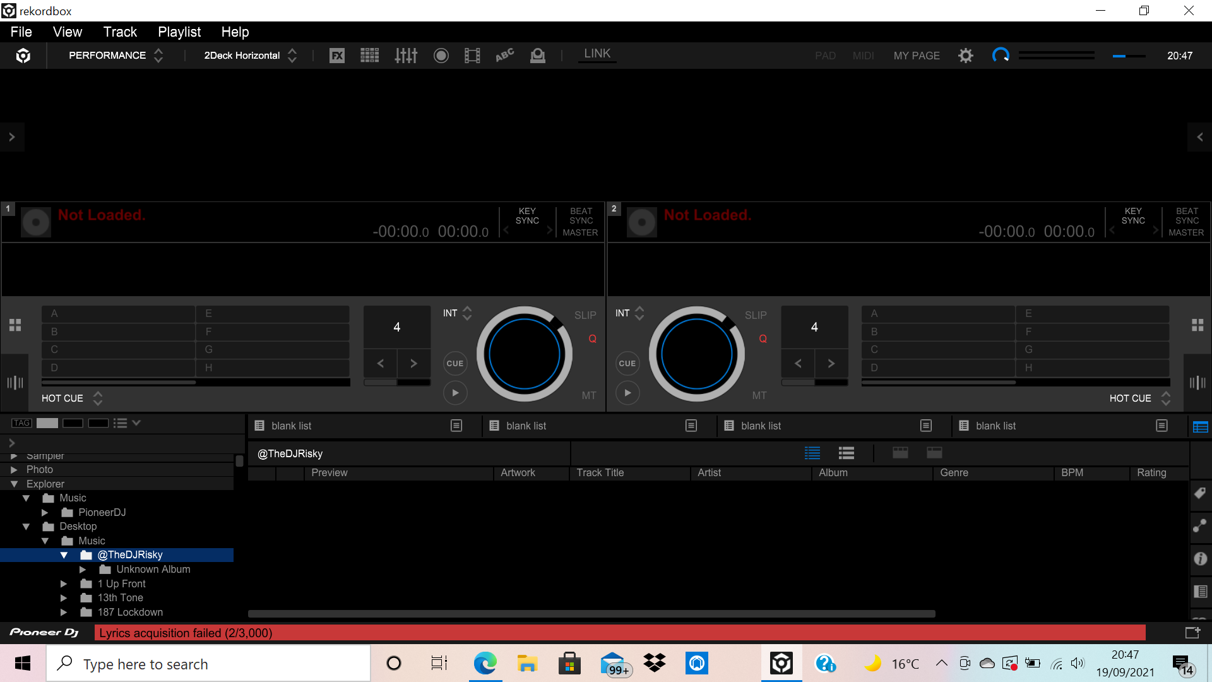1212x682 pixels.
Task: Toggle master tempo MT on deck 2
Action: [x=759, y=395]
